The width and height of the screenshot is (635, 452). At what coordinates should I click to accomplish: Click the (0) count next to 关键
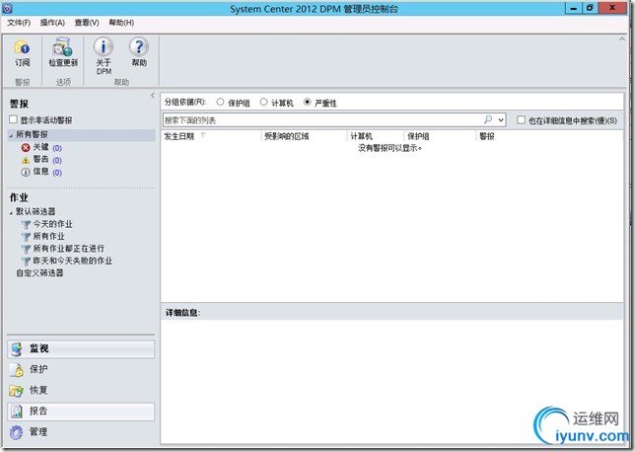(x=57, y=148)
